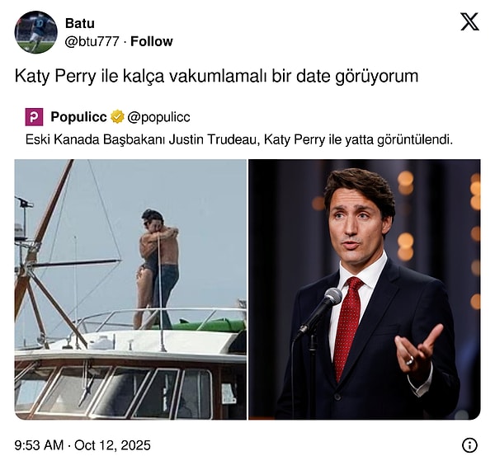
Task: Click the X logo in the corner
Action: [x=469, y=21]
